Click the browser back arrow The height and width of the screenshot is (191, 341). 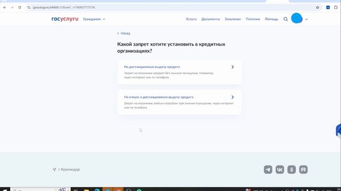point(5,7)
